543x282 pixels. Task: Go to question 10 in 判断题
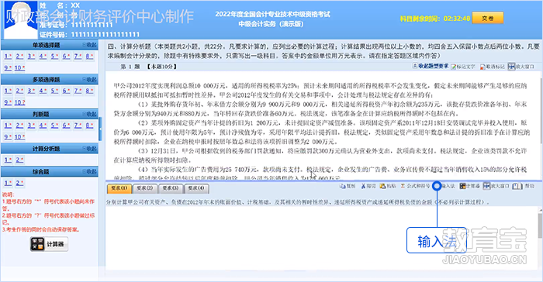pos(19,137)
